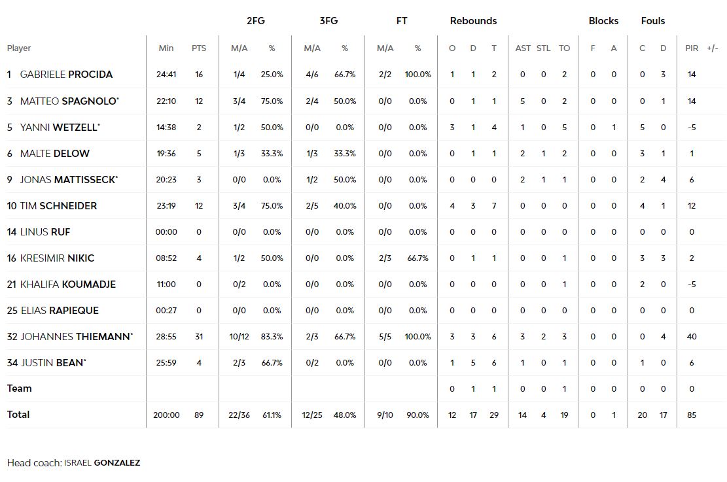The height and width of the screenshot is (482, 727).
Task: Open Malte Delow's player page
Action: click(55, 154)
